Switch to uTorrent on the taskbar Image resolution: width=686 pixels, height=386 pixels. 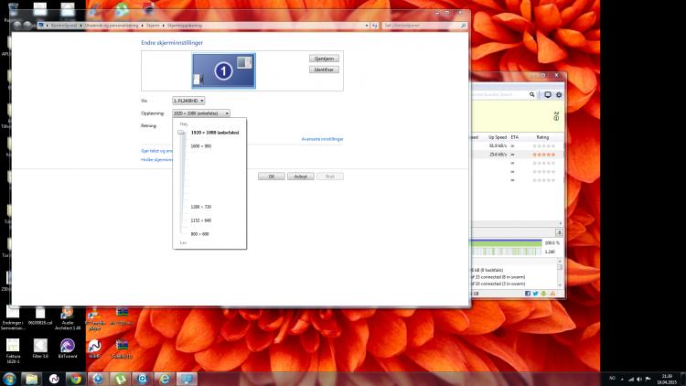pos(121,379)
